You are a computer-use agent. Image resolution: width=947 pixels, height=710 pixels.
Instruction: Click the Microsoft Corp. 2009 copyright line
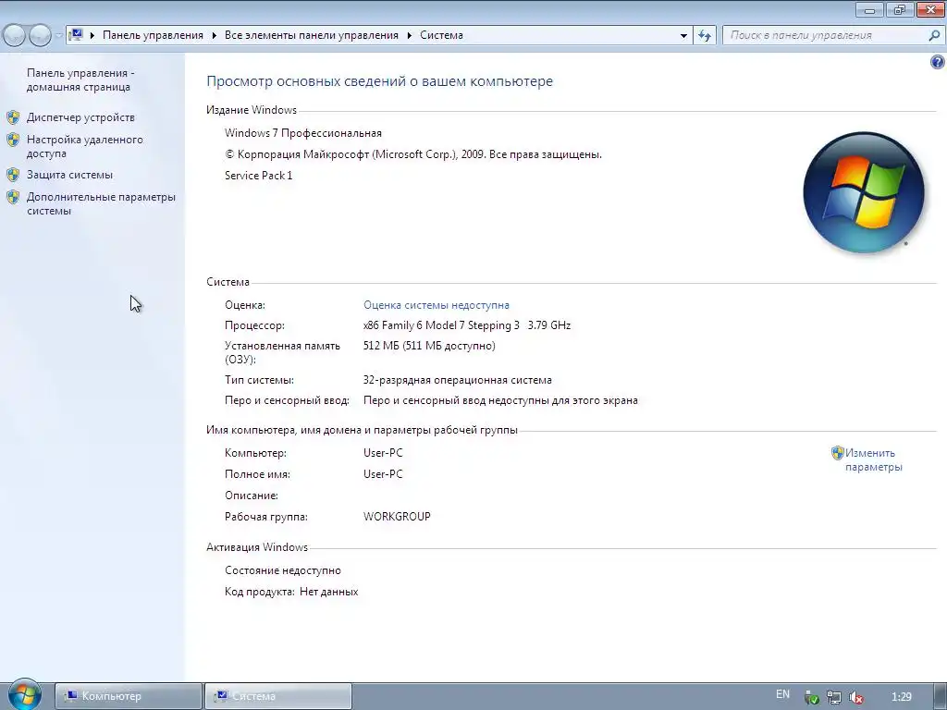(x=413, y=154)
